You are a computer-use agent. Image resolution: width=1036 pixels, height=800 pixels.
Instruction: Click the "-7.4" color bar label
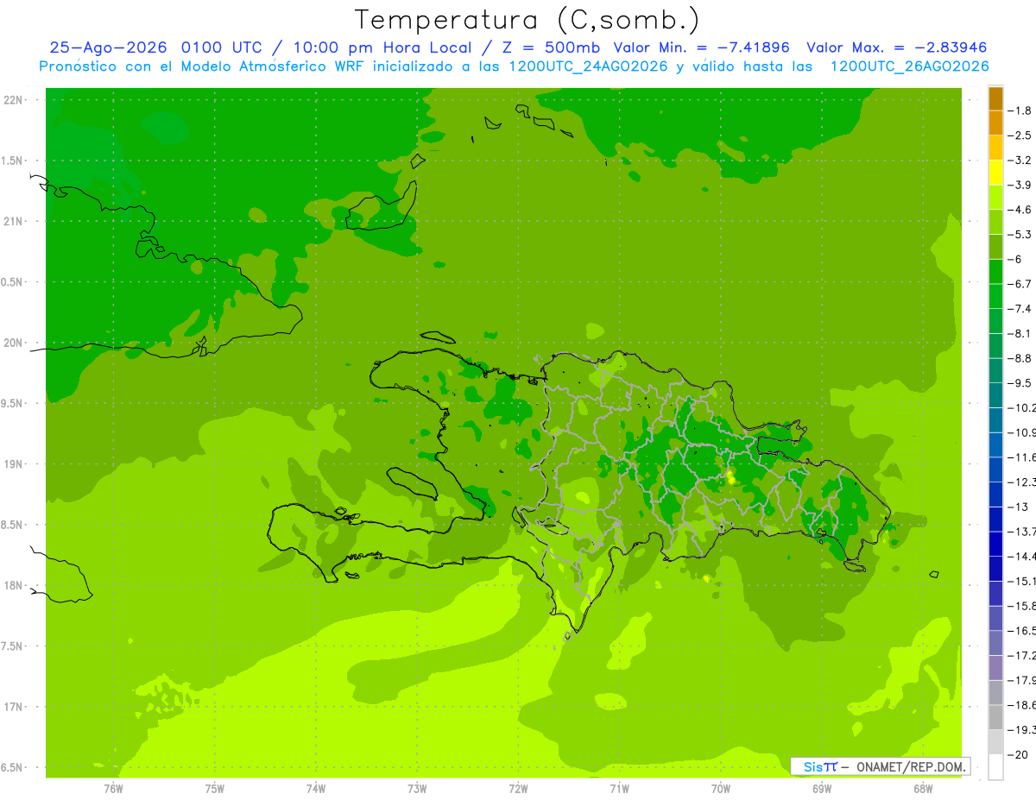point(1021,309)
